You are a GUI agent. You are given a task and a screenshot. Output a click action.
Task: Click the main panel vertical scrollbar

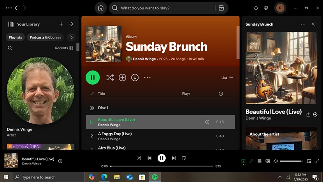tap(238, 42)
